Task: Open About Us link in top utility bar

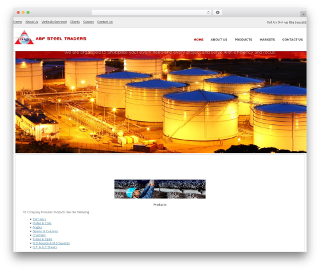Action: pyautogui.click(x=31, y=22)
